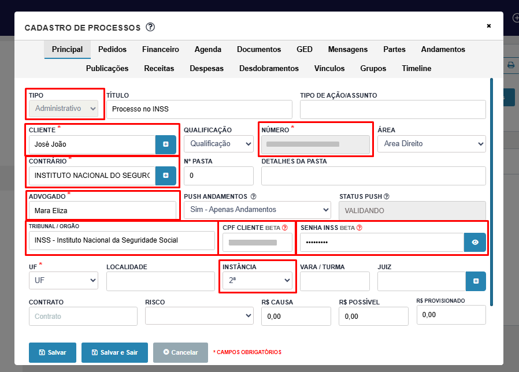Click the Cancelar button
The height and width of the screenshot is (372, 519).
[x=180, y=352]
